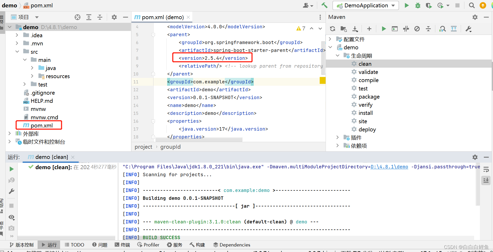
Task: Open 版本控制 tool window tab
Action: point(22,245)
